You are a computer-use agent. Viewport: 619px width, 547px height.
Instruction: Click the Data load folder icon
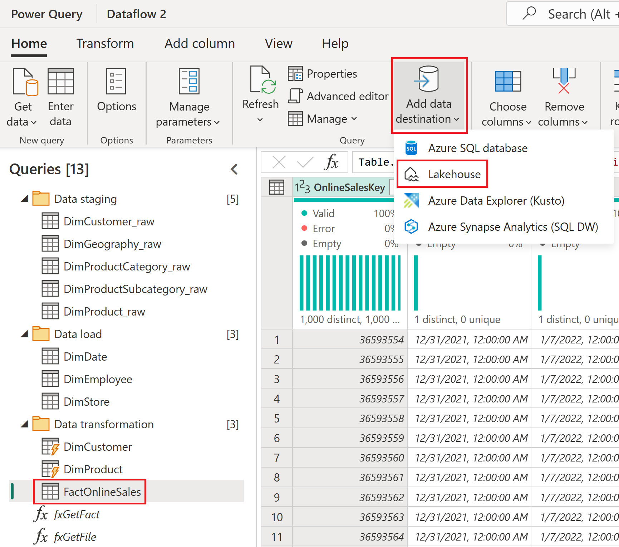tap(41, 333)
